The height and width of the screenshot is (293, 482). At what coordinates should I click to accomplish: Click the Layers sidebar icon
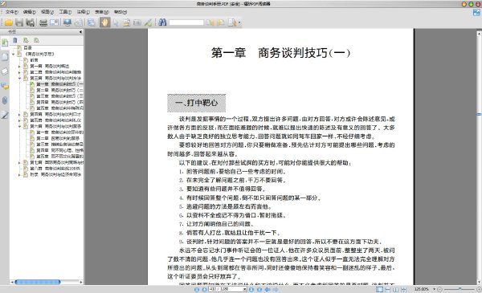click(x=5, y=71)
